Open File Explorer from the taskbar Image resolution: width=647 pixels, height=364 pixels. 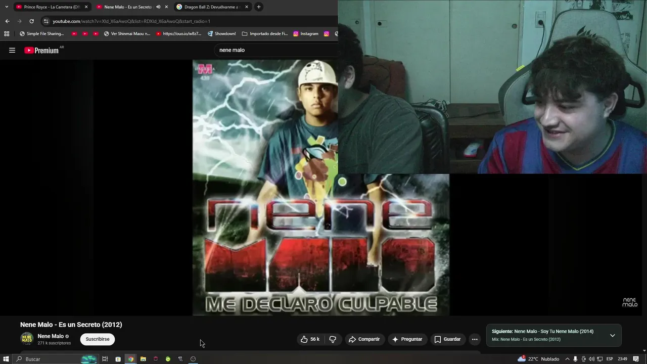143,359
